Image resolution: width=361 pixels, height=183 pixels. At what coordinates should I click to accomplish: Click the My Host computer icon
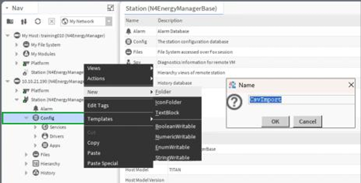[x=17, y=35]
